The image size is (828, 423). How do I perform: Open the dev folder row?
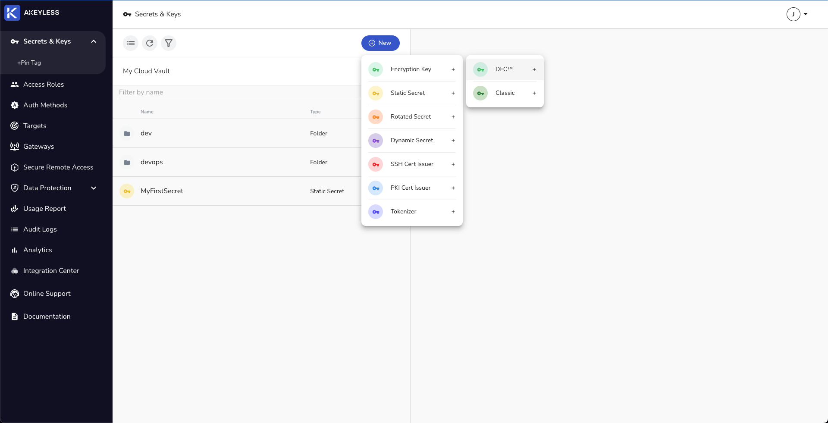tap(237, 134)
